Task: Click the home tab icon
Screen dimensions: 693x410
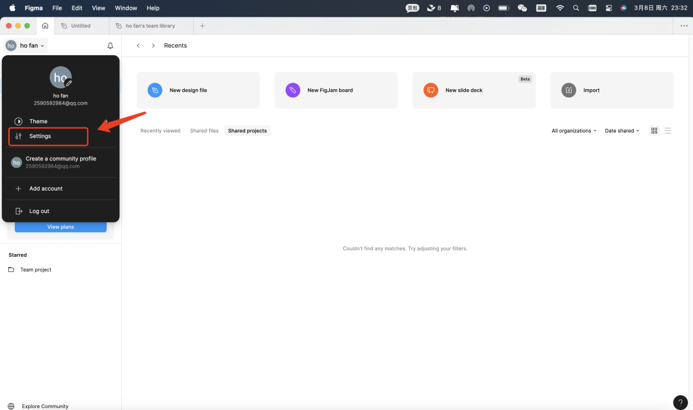Action: tap(45, 26)
